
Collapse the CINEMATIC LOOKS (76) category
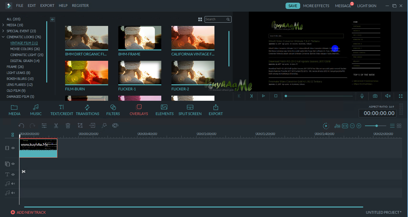(3, 37)
